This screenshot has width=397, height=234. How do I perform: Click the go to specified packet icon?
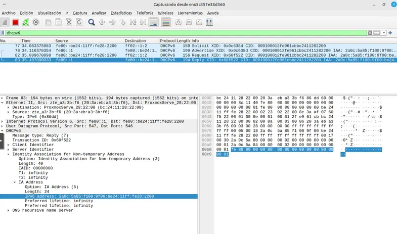(122, 22)
